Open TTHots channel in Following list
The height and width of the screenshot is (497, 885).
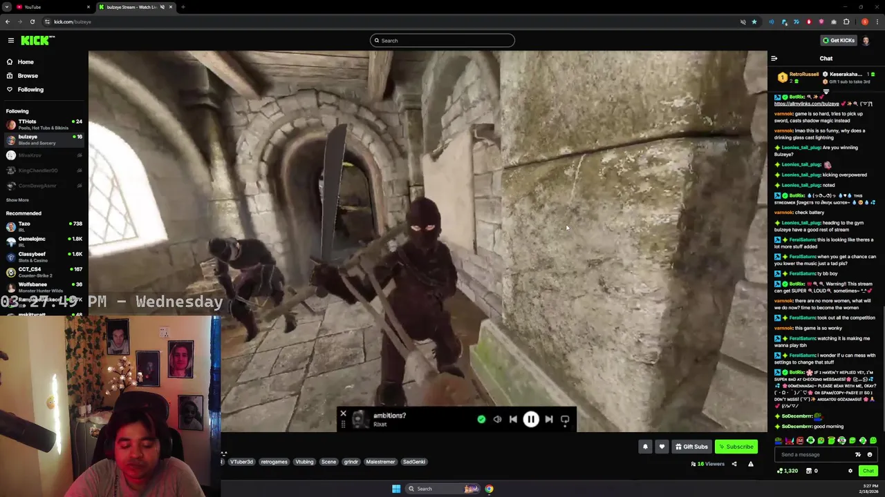44,124
